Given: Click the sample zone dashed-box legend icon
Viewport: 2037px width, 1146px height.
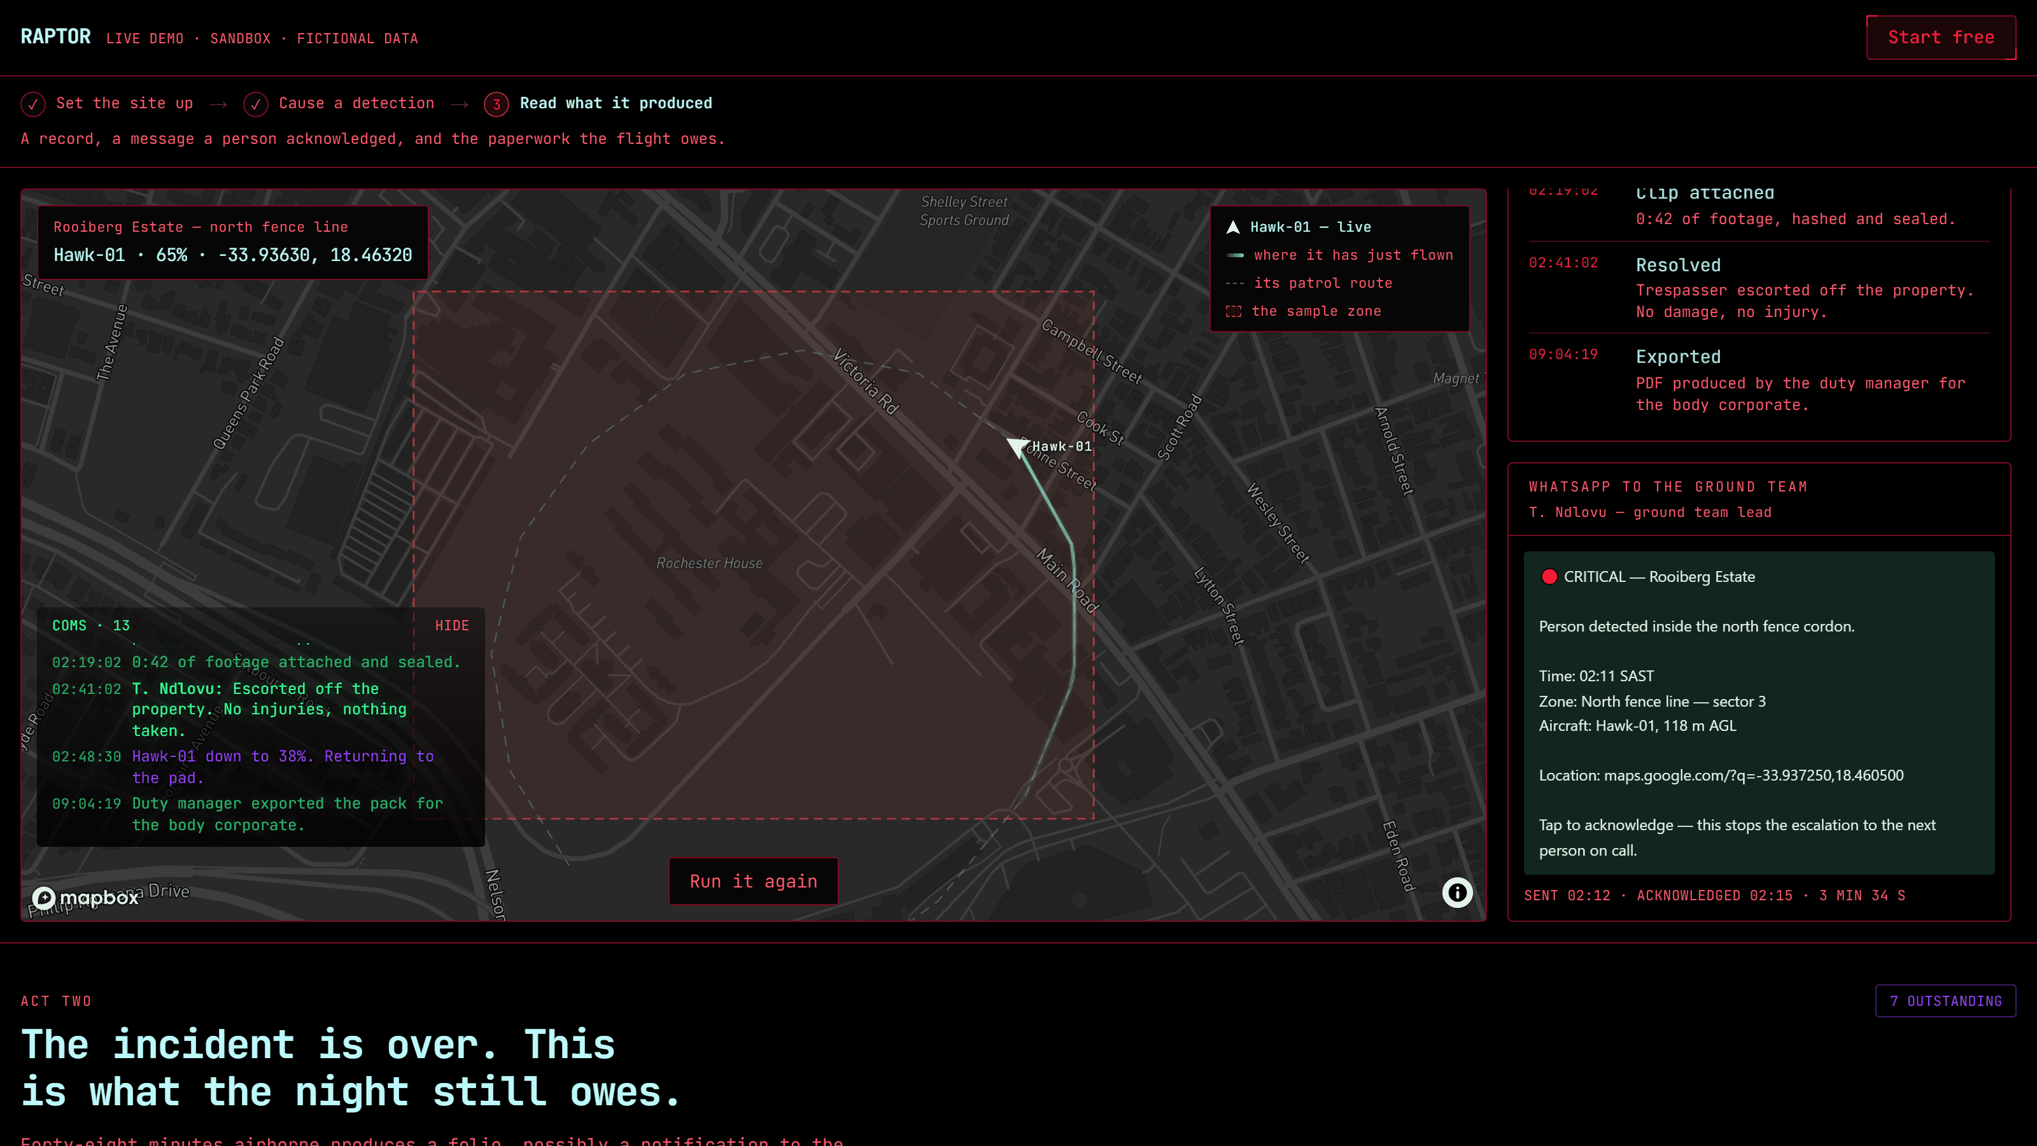Looking at the screenshot, I should (1234, 311).
